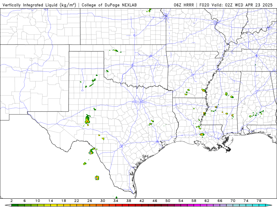Click legend value 66 on the color scale
Image resolution: width=277 pixels, height=207 pixels.
pyautogui.click(x=220, y=201)
